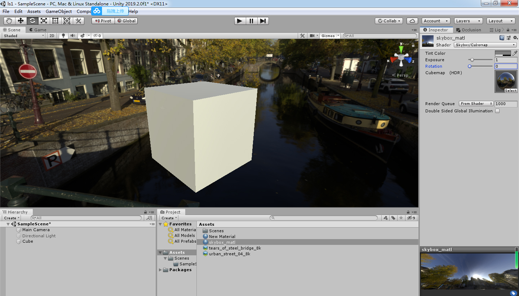Lock the Inspector panel
This screenshot has width=519, height=296.
click(508, 30)
